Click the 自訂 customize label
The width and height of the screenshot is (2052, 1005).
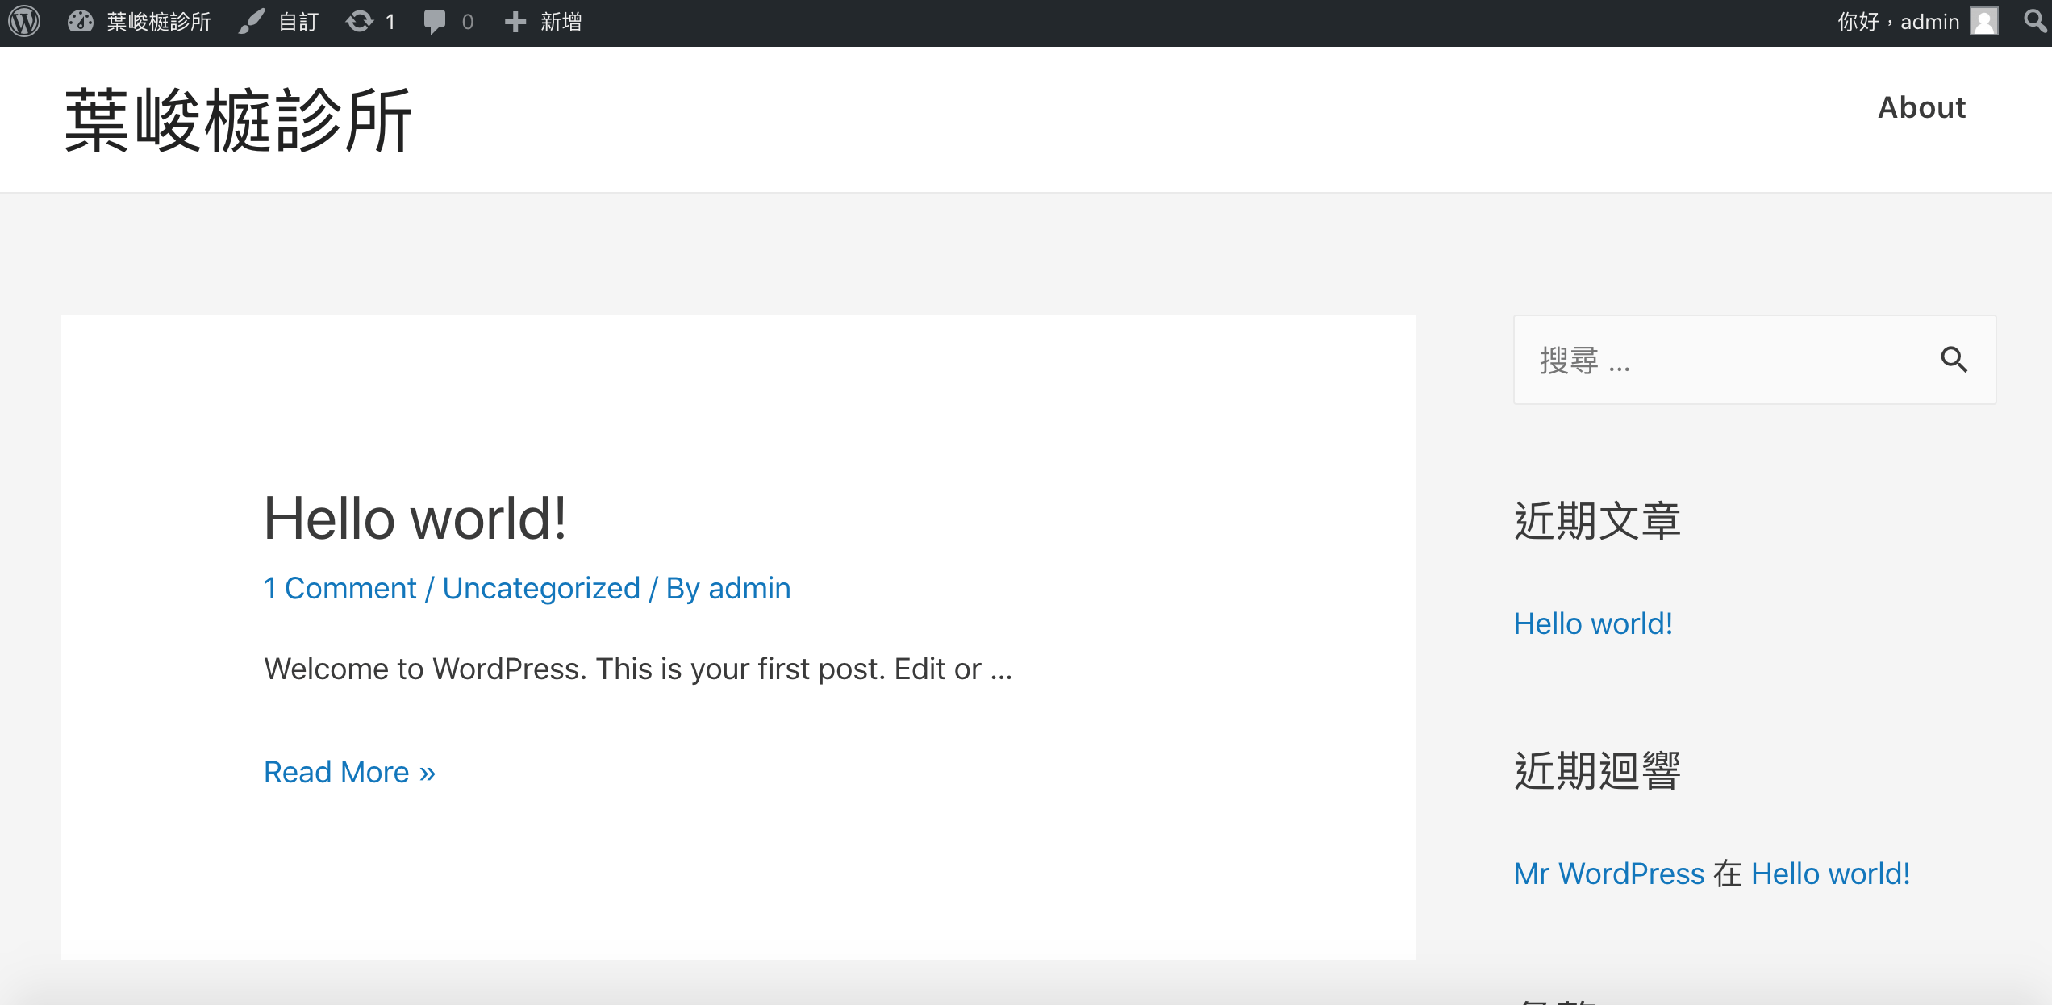click(298, 22)
